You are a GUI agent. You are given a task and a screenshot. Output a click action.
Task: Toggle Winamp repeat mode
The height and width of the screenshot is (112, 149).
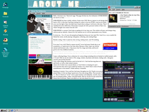click(129, 72)
